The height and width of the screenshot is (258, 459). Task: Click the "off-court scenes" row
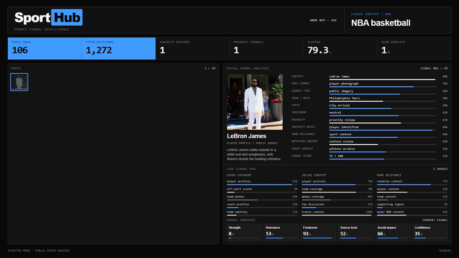click(262, 190)
